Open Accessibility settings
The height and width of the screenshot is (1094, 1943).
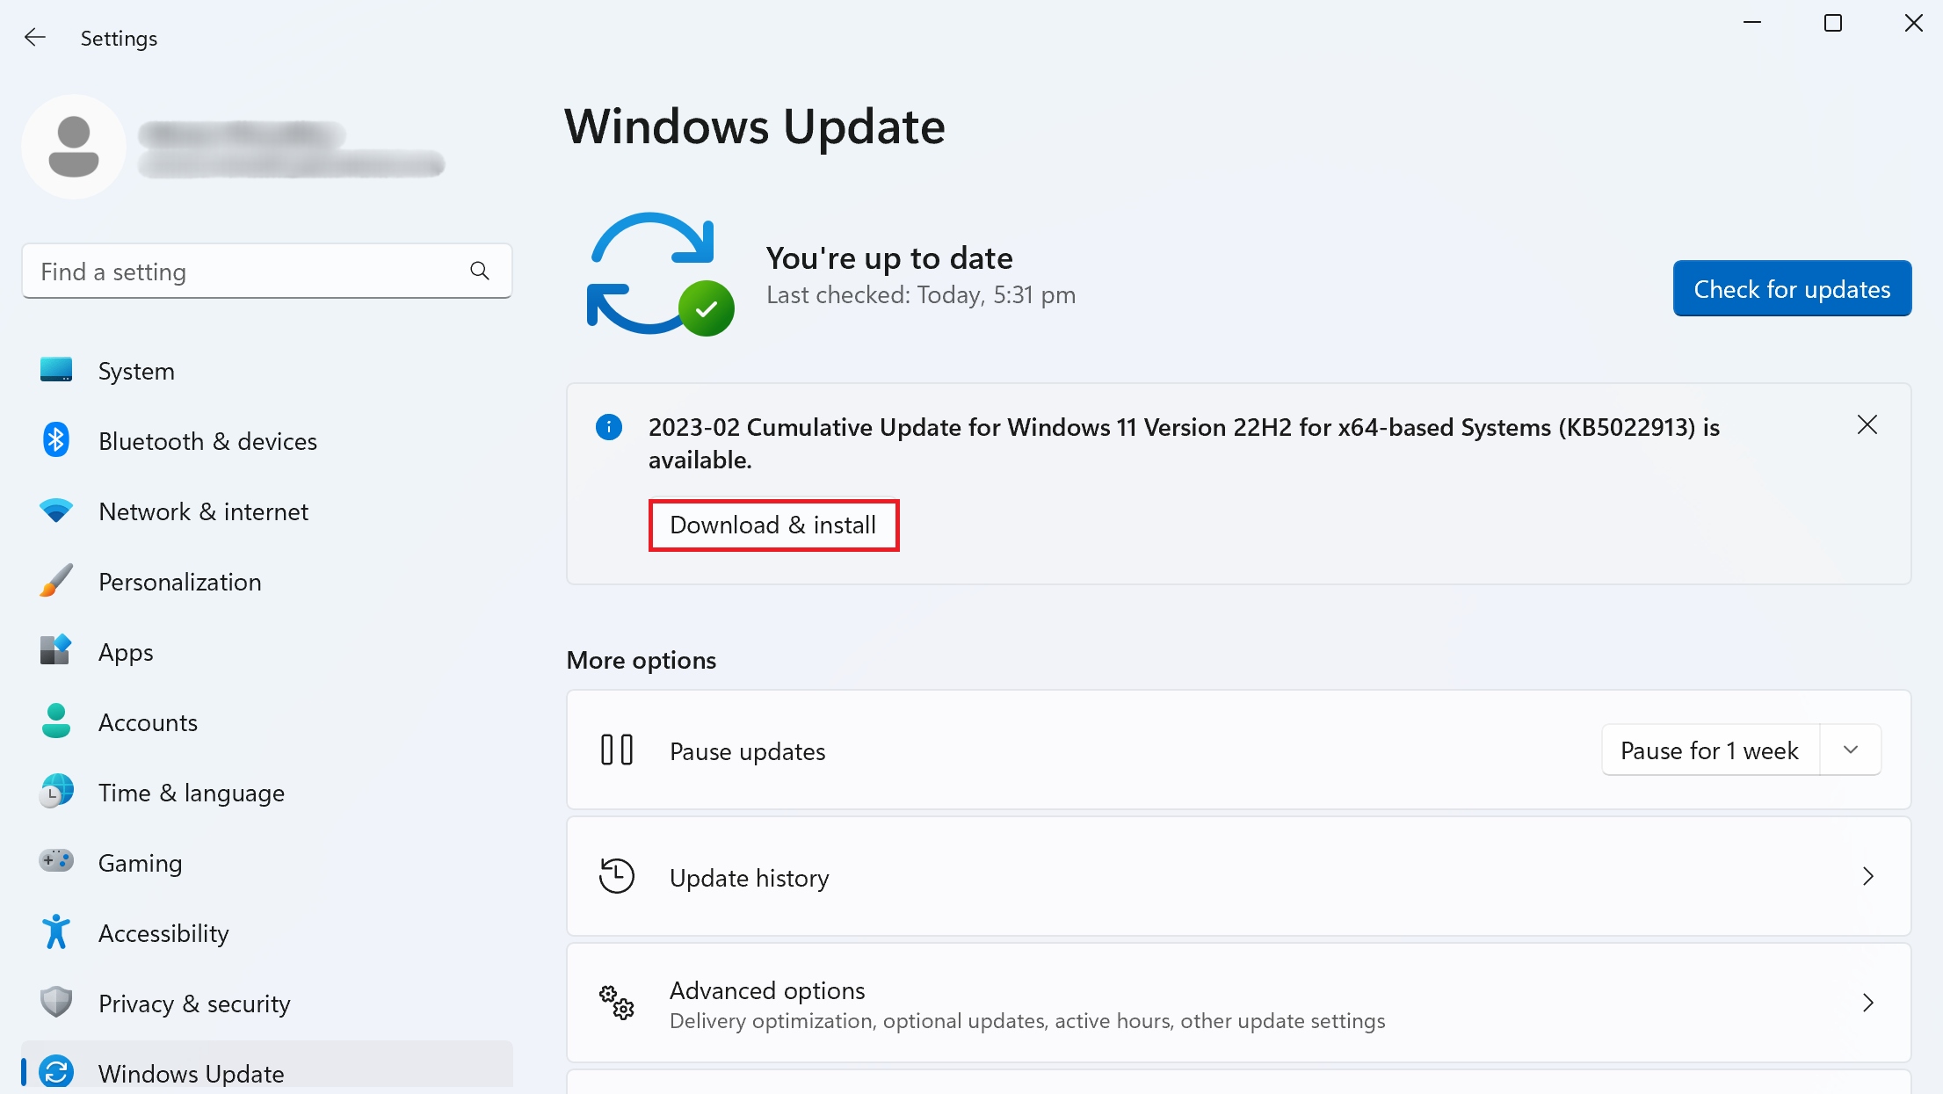coord(163,932)
